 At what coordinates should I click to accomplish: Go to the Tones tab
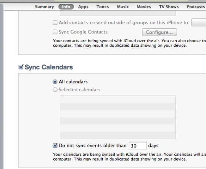pos(103,7)
